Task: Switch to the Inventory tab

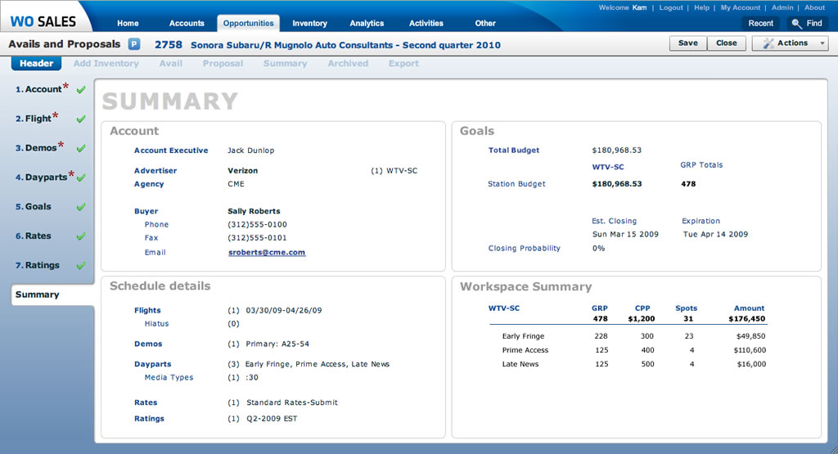Action: pos(309,23)
